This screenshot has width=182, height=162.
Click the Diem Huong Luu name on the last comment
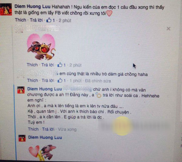click(x=45, y=137)
